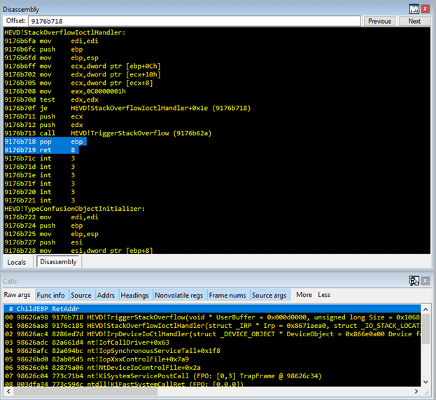This screenshot has width=436, height=400.
Task: Click the Calls horizontal scrollbar thumb
Action: 85,392
